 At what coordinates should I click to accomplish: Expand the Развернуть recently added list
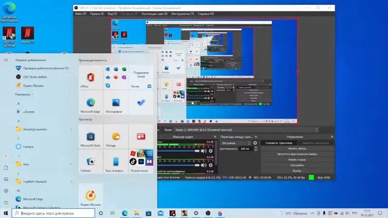coord(24,94)
